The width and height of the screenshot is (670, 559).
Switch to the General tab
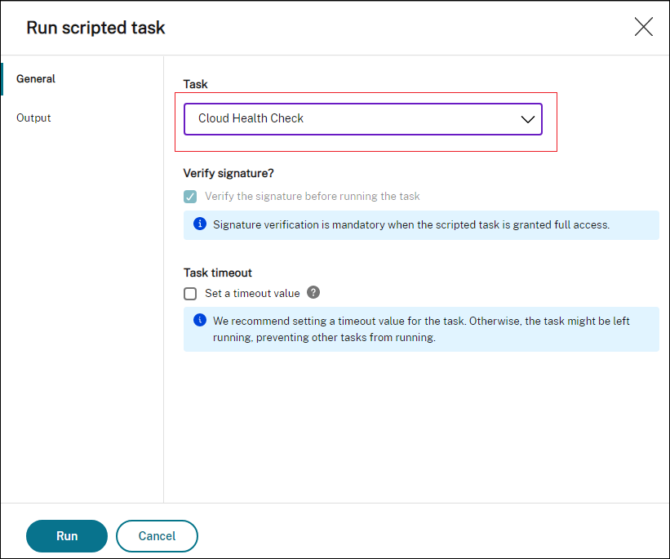point(36,79)
